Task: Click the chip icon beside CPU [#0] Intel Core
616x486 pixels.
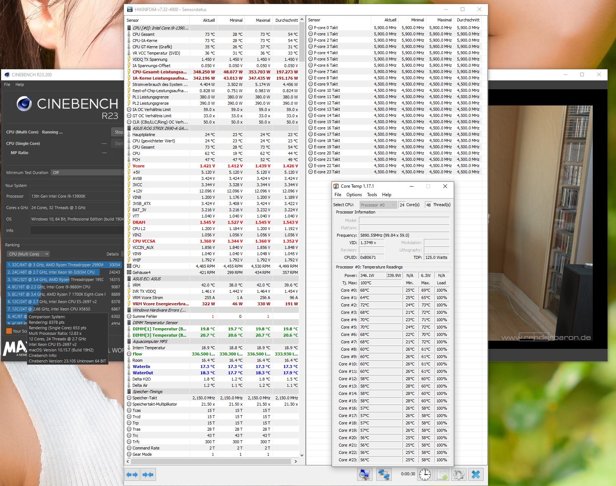Action: point(129,28)
